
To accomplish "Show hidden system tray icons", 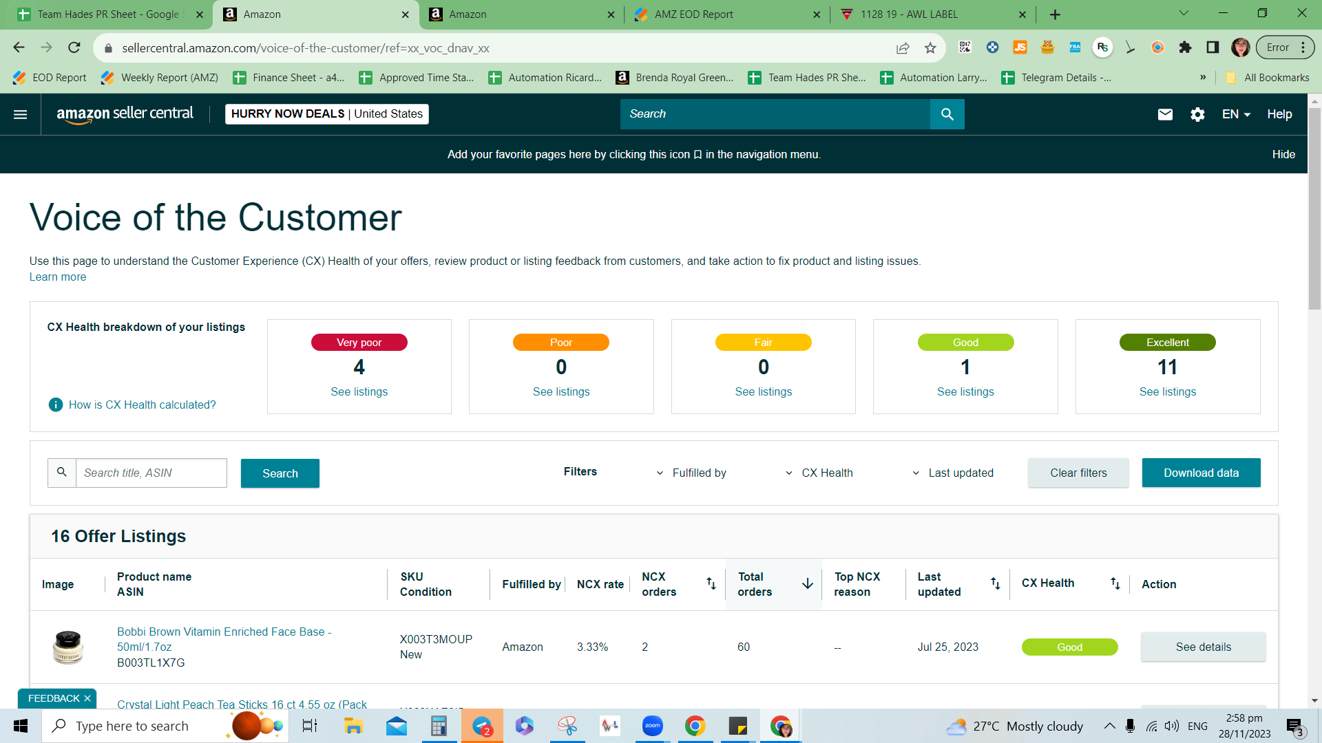I will [1109, 726].
